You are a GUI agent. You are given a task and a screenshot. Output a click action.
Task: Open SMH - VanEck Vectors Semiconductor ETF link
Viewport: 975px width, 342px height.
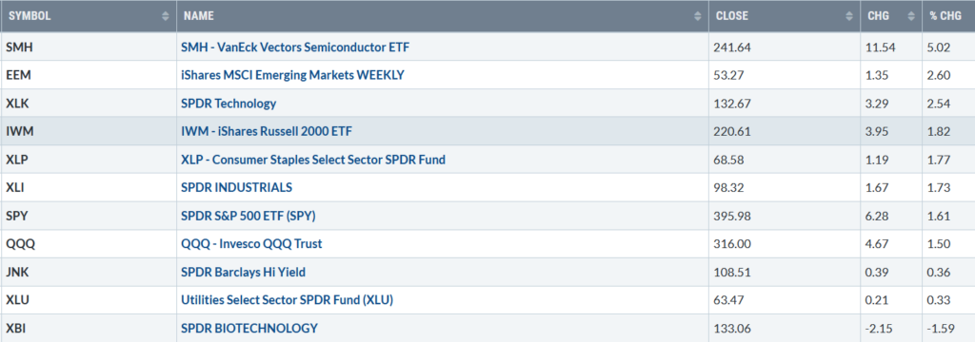pos(295,47)
